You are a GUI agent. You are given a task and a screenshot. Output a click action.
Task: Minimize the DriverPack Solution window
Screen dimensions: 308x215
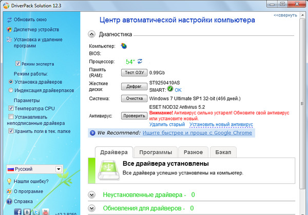[272, 4]
